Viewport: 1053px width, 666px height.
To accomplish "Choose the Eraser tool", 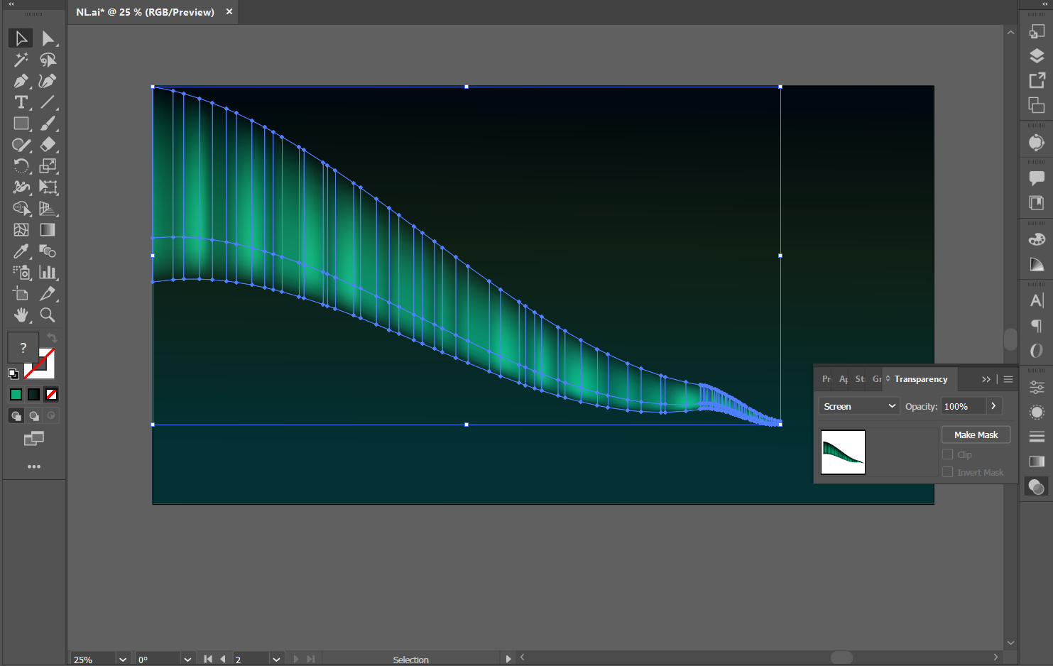I will pyautogui.click(x=48, y=145).
